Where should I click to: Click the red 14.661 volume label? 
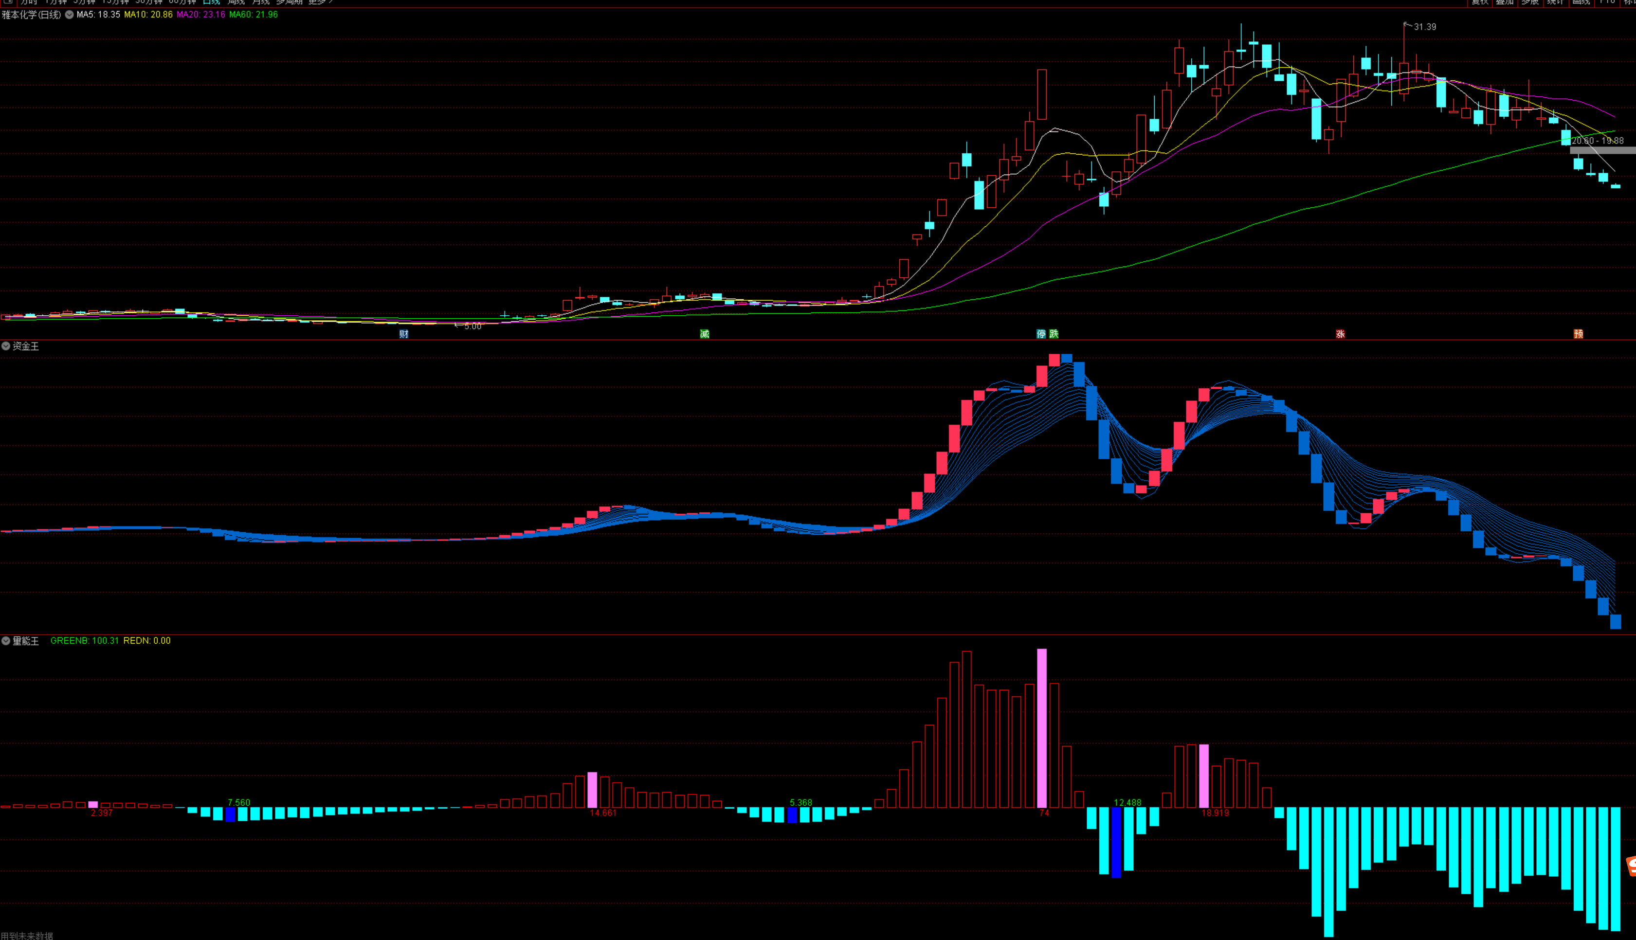[x=604, y=813]
